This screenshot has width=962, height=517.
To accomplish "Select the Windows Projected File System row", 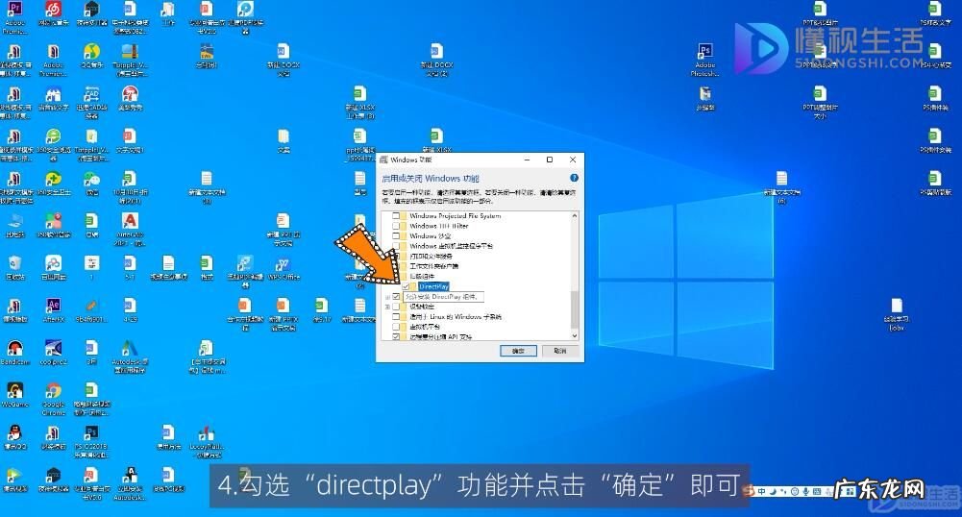I will 455,216.
